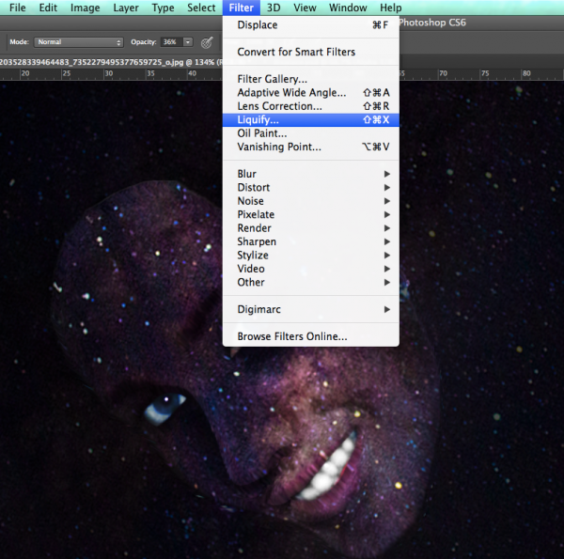Open the blending Mode dropdown set to Normal
The image size is (564, 559).
[x=79, y=42]
